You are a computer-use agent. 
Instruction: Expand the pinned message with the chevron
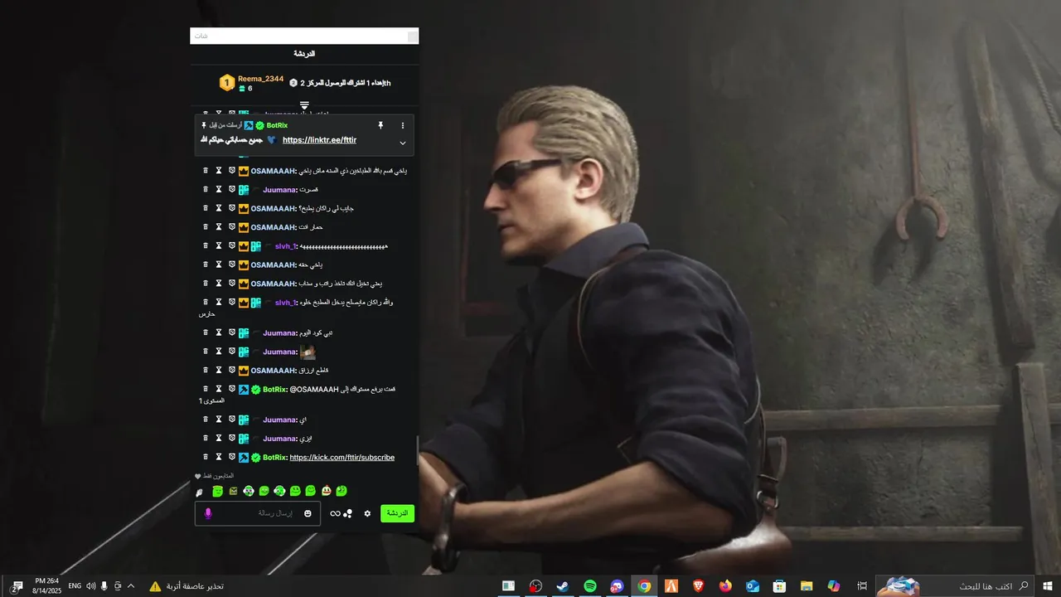tap(403, 143)
